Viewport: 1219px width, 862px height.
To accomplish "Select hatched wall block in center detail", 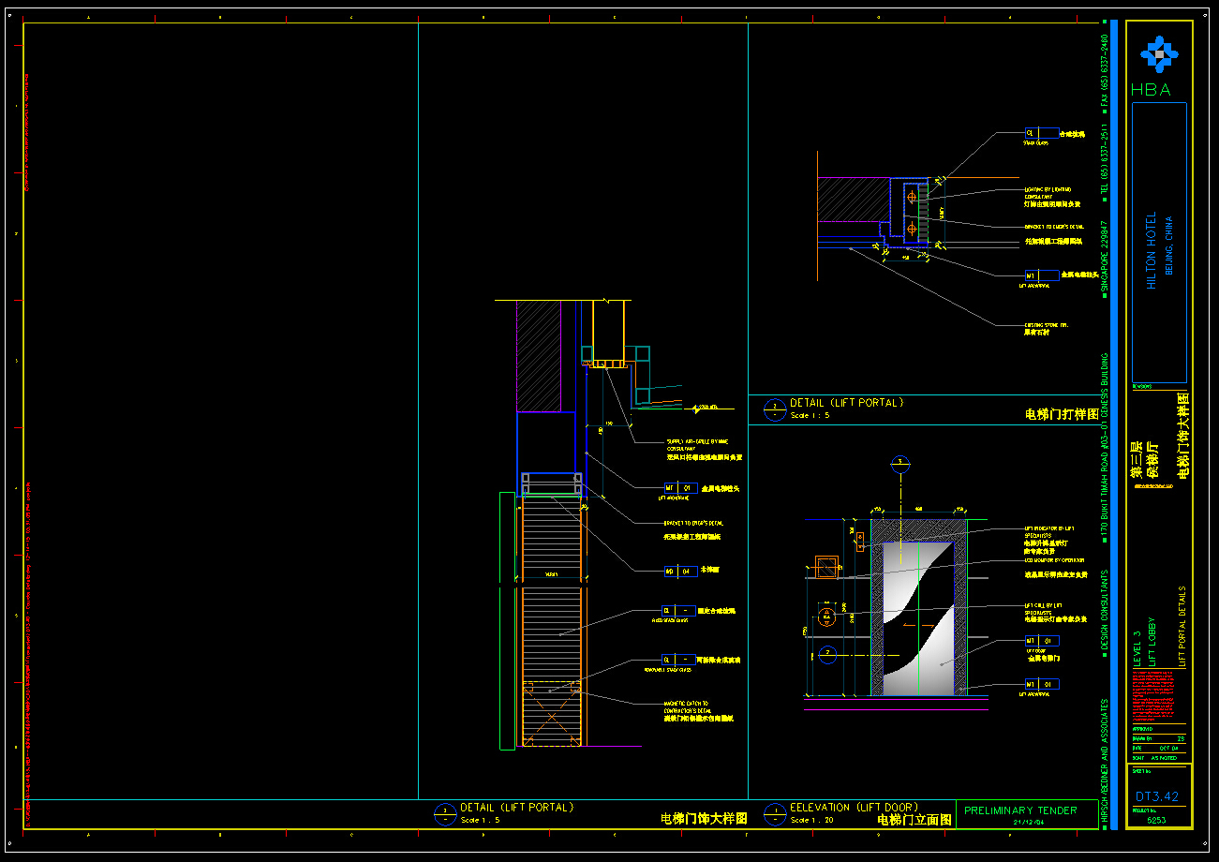I will [x=539, y=356].
